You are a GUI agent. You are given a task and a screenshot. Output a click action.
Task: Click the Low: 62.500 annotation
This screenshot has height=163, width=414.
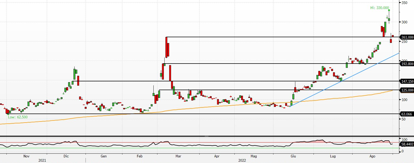pos(18,117)
